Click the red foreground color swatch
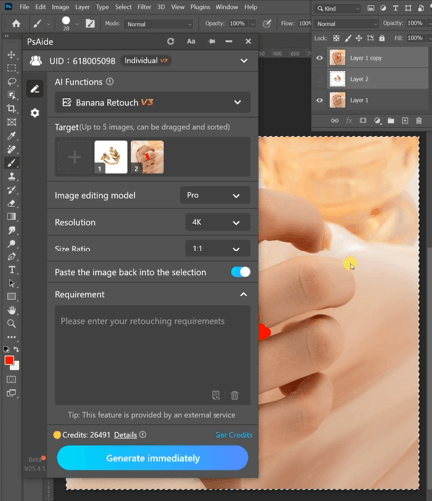Image resolution: width=432 pixels, height=501 pixels. coord(9,360)
